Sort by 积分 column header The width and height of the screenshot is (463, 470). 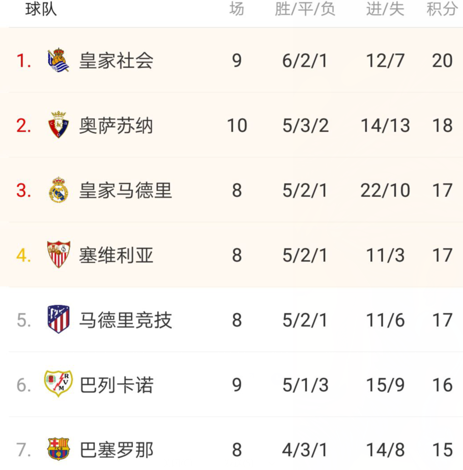(x=442, y=9)
